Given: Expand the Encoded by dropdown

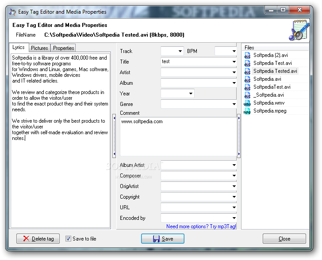Looking at the screenshot, I should pyautogui.click(x=234, y=218).
